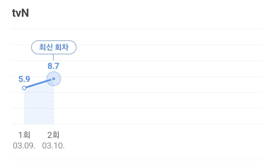Click the 03.09. air date

(x=24, y=146)
